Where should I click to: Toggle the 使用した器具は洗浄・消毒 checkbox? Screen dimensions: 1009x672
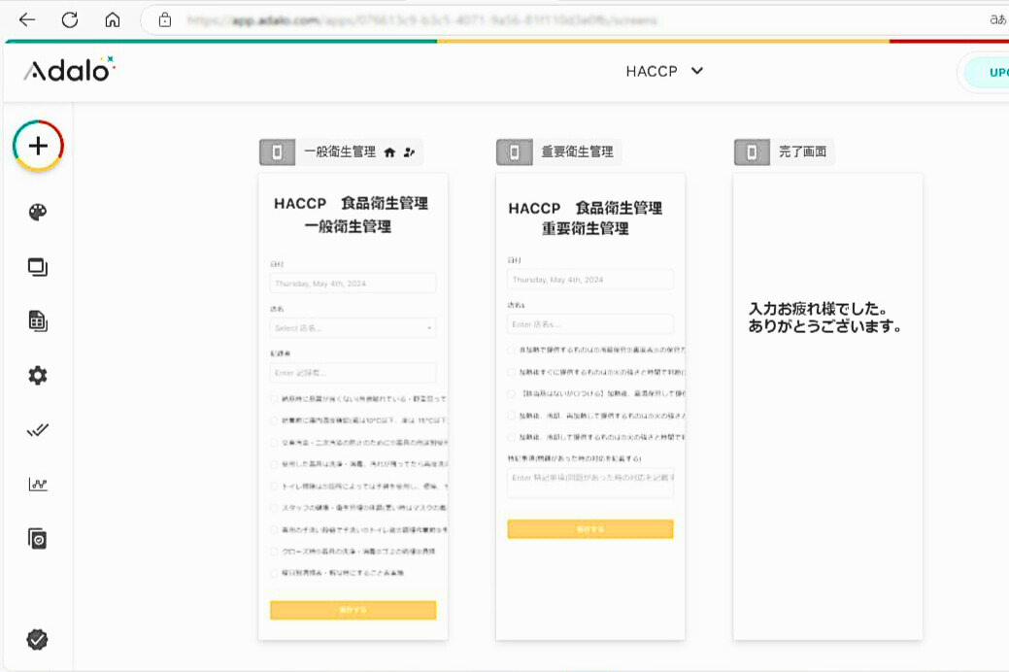[274, 464]
